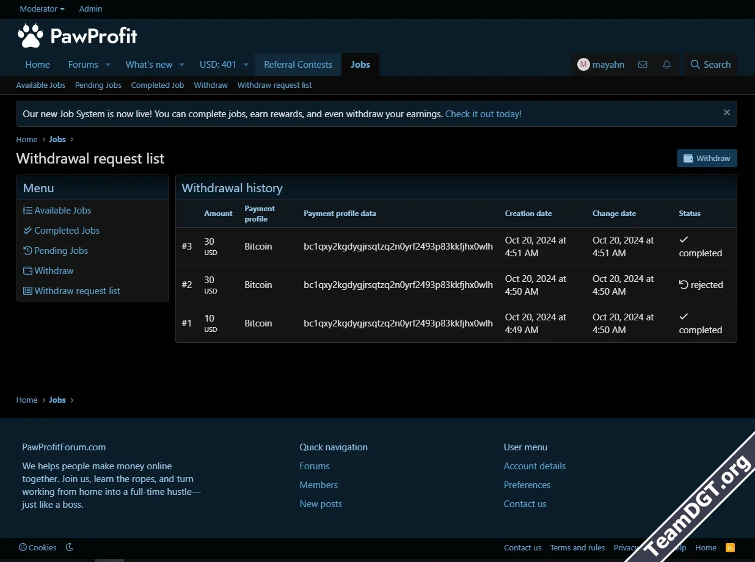Toggle dark mode moon icon

click(70, 547)
